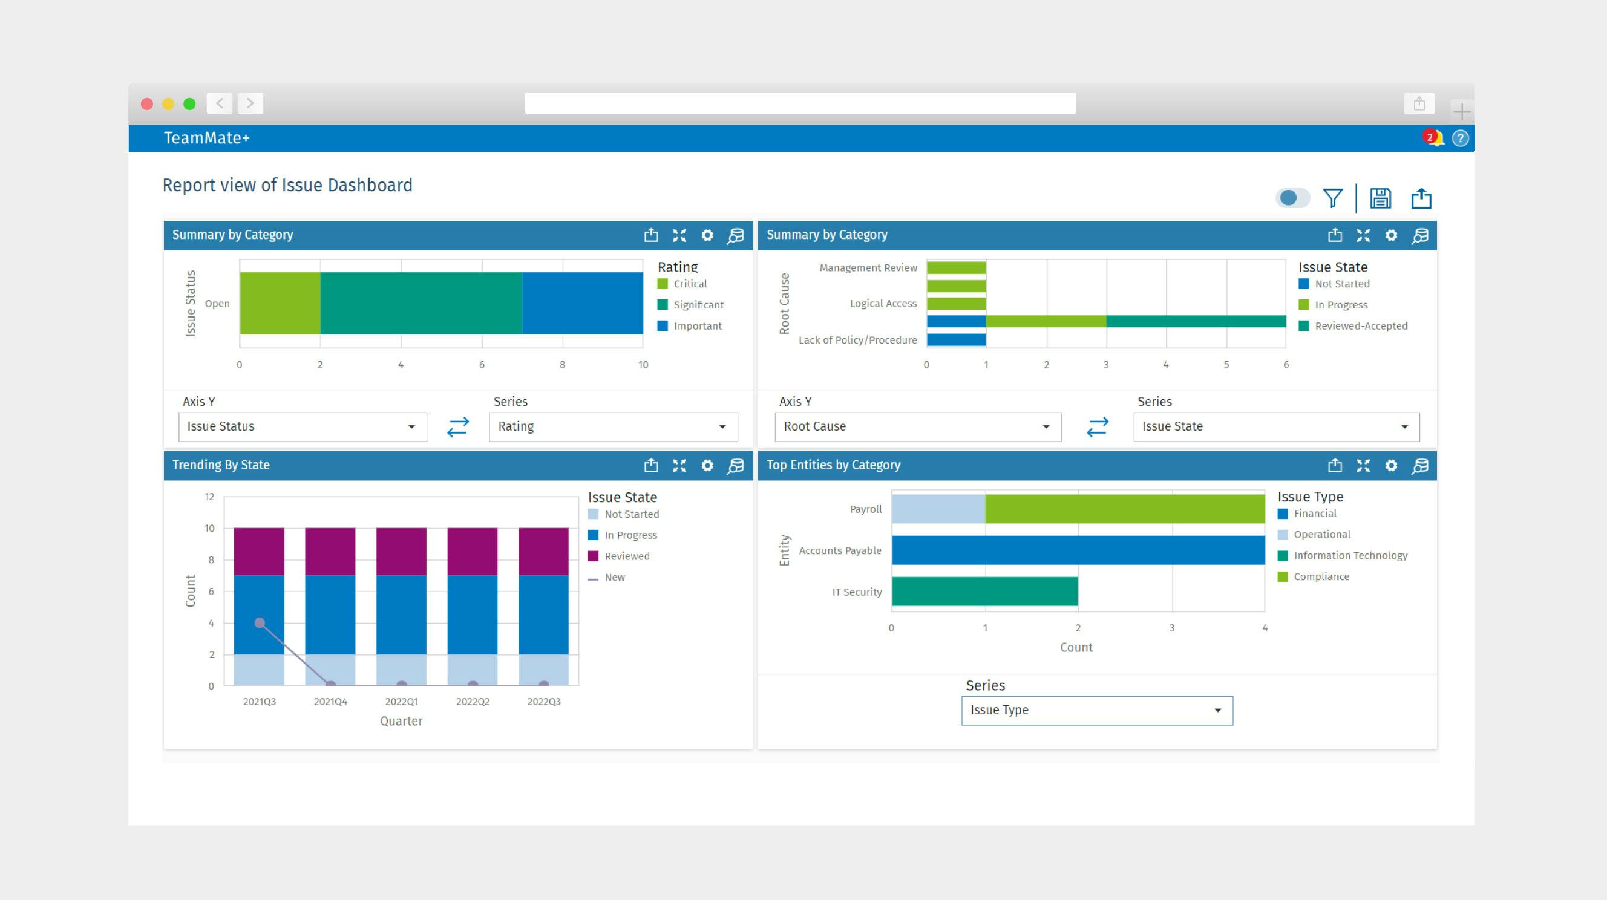The image size is (1607, 900).
Task: Click the expand icon on Trending By State panel
Action: (x=681, y=466)
